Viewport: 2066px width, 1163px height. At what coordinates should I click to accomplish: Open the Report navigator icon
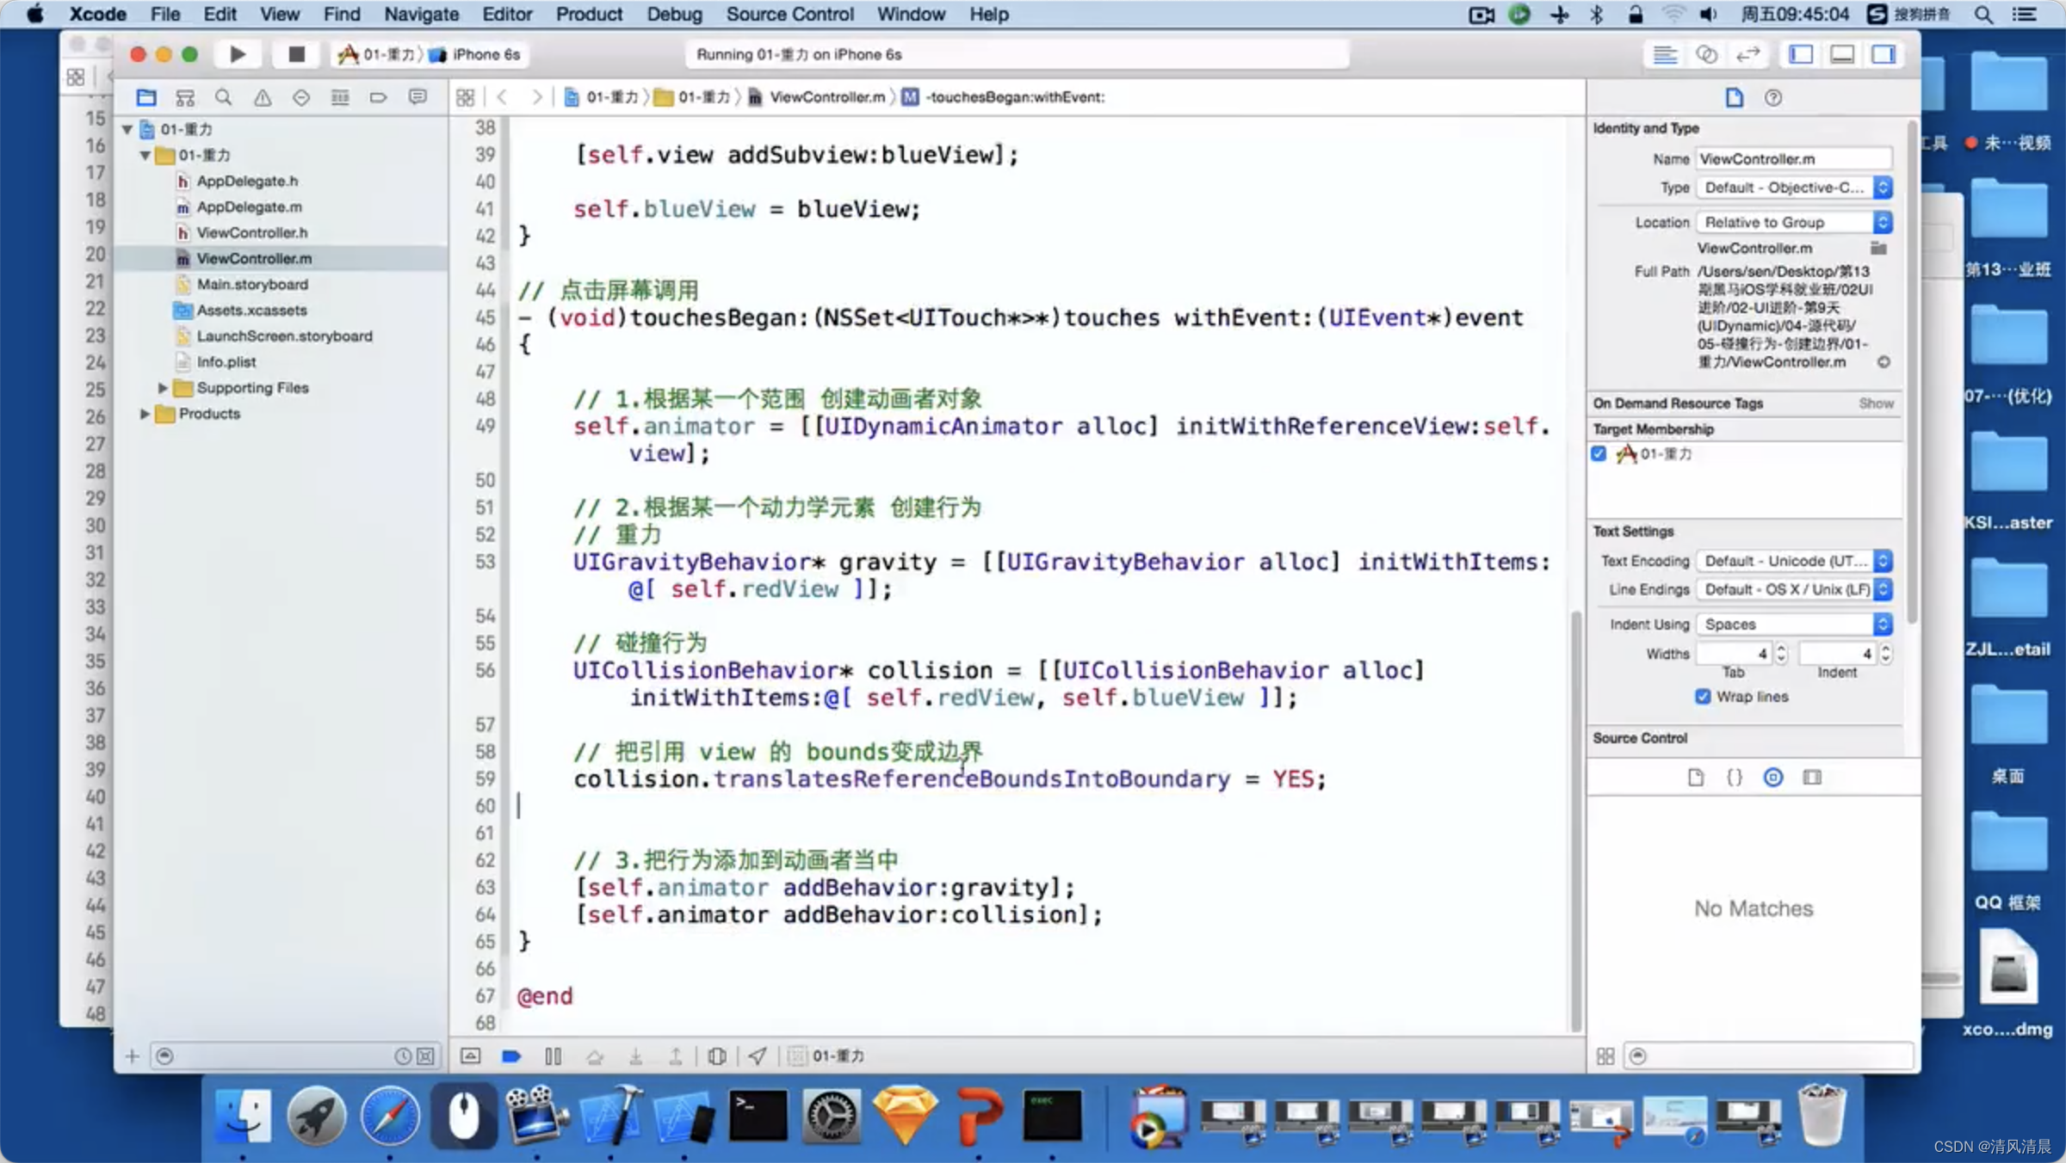coord(418,97)
